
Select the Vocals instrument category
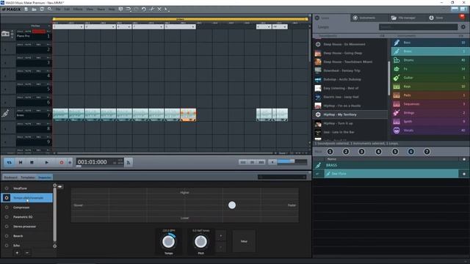[430, 131]
